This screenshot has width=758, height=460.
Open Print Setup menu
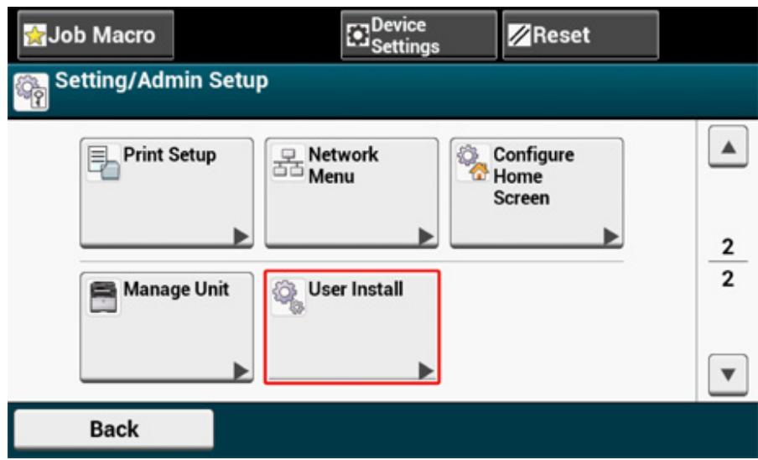pyautogui.click(x=167, y=193)
